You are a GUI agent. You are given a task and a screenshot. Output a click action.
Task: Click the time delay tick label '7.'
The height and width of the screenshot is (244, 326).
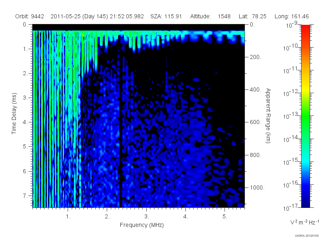(x=25, y=196)
